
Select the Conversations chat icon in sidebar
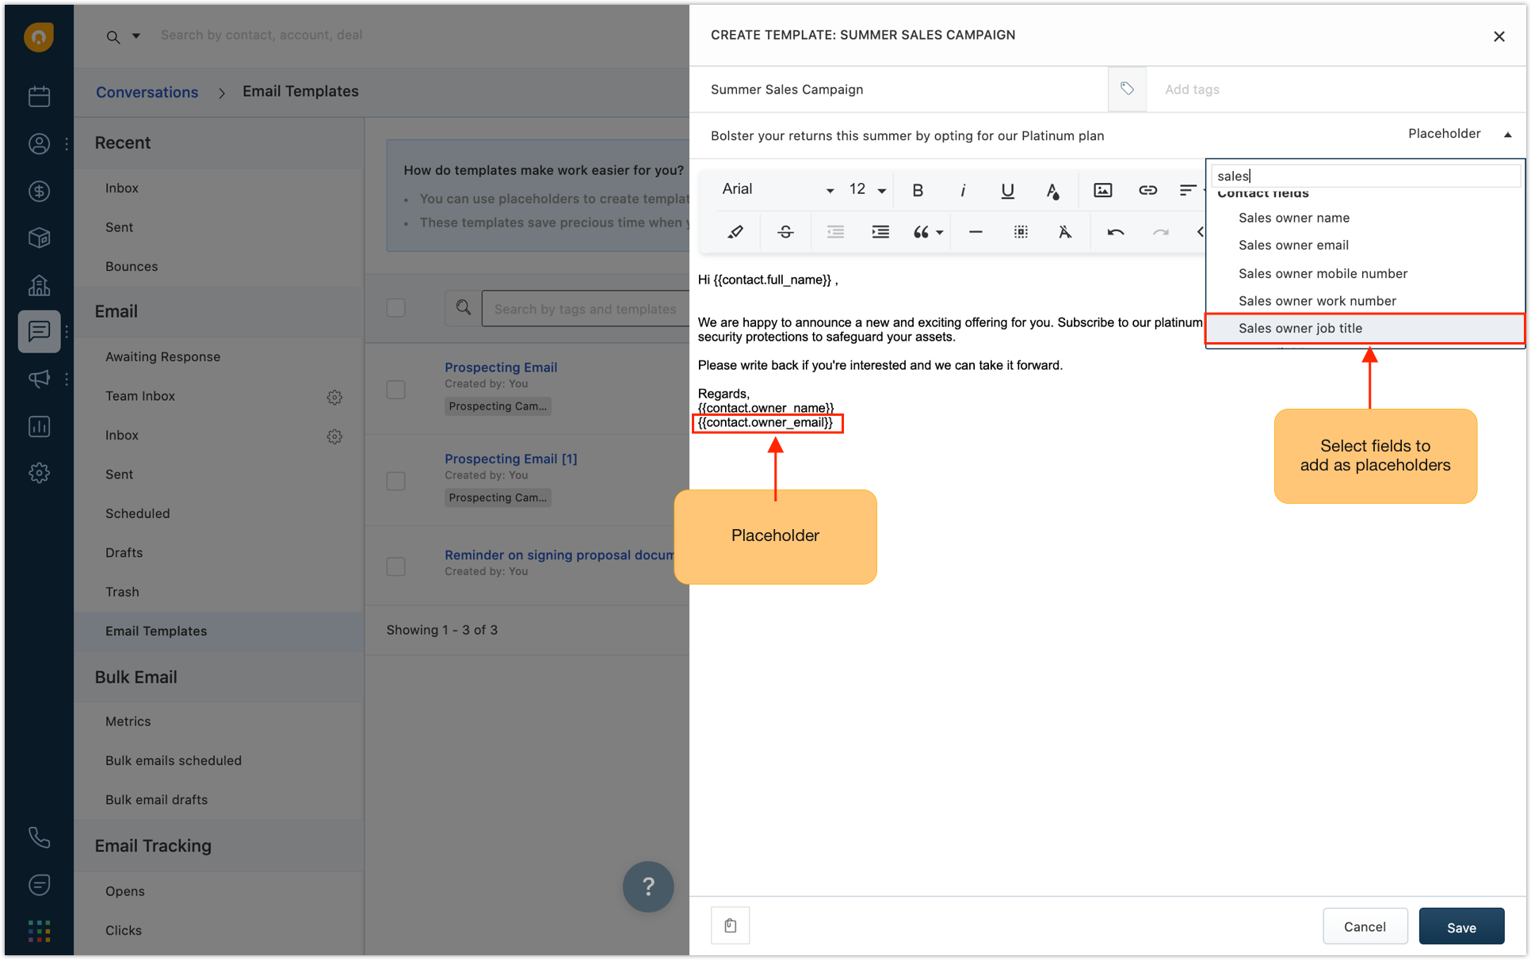38,331
